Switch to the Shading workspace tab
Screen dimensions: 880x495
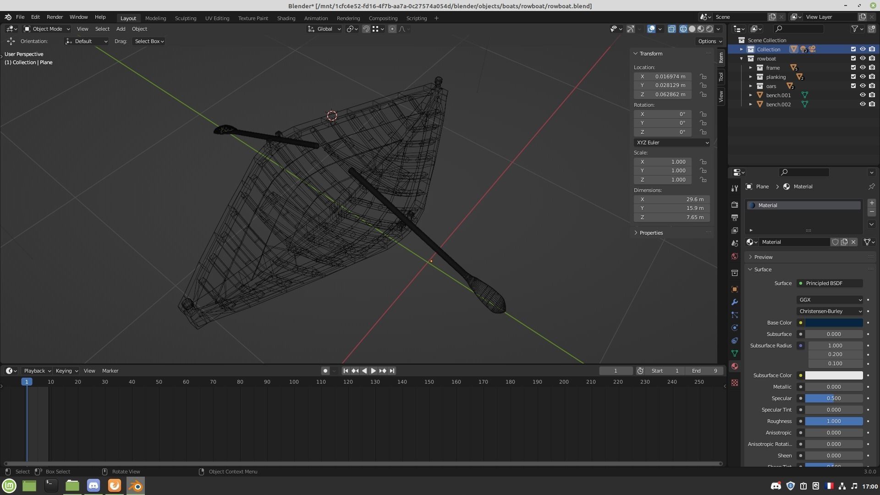[x=286, y=18]
